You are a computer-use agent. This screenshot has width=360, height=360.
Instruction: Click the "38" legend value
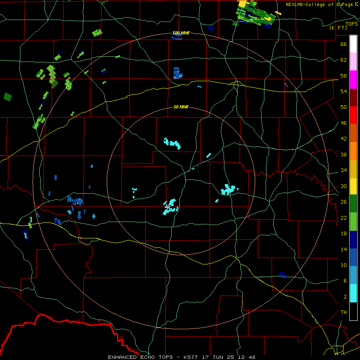(x=344, y=154)
